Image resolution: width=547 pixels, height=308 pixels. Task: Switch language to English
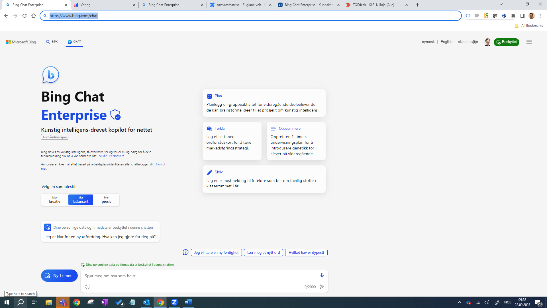point(446,42)
